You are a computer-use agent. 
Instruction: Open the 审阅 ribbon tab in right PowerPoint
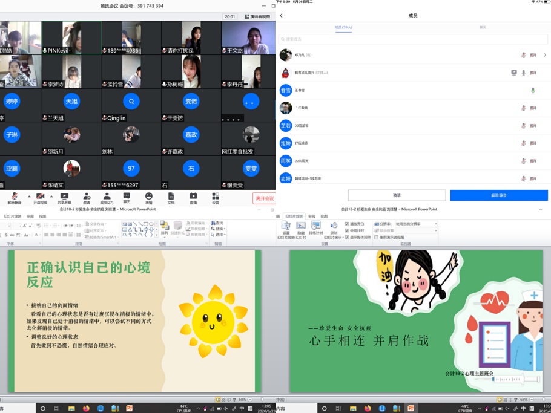click(x=311, y=216)
